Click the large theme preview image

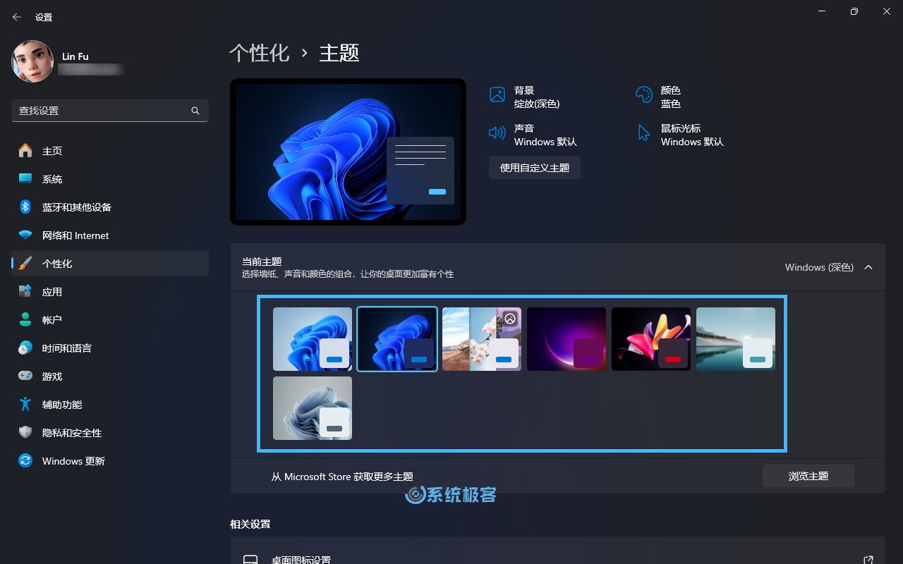pyautogui.click(x=349, y=152)
